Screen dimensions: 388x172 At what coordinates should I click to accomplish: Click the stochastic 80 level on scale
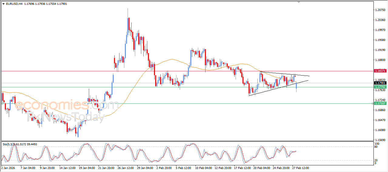point(376,147)
